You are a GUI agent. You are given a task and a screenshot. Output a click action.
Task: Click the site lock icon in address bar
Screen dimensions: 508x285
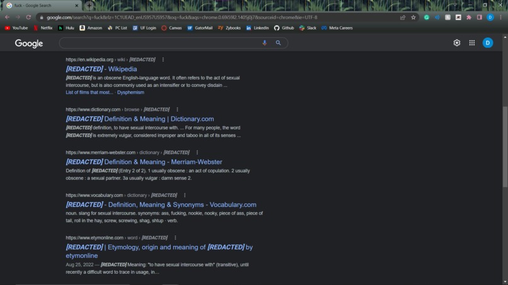42,18
